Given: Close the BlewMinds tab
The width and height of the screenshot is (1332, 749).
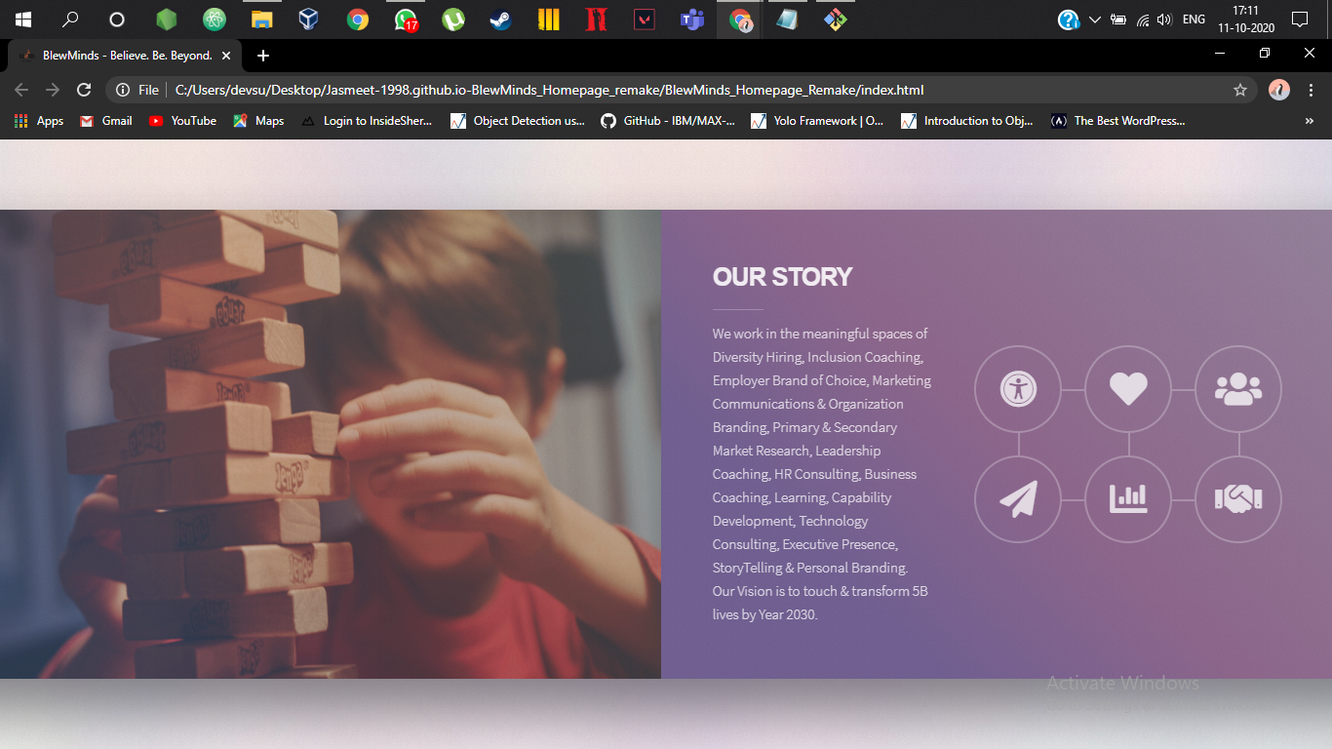Looking at the screenshot, I should pyautogui.click(x=225, y=56).
